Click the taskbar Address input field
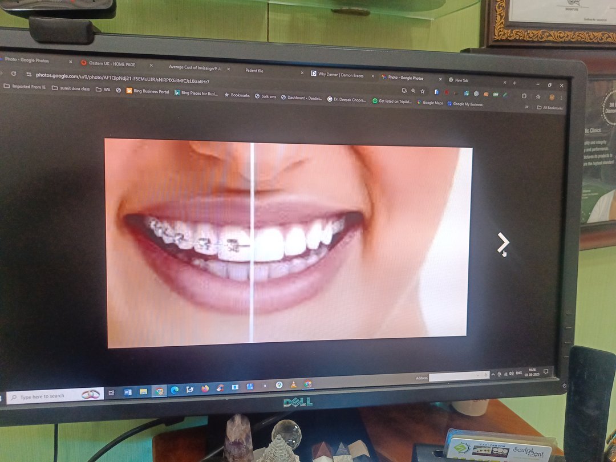The image size is (616, 462). 459,377
